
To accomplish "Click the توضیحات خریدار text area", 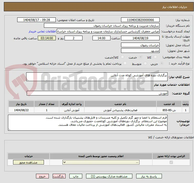I will [x=88, y=123].
